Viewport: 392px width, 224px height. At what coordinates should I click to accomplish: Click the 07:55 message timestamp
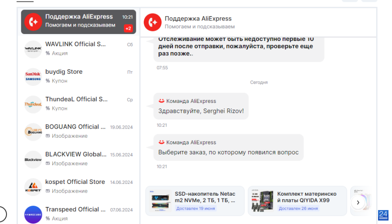[162, 68]
